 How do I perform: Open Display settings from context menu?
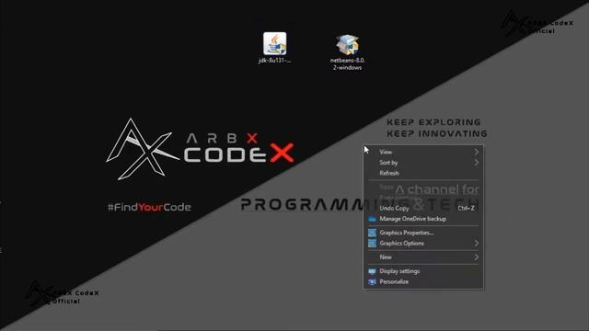[x=423, y=271]
